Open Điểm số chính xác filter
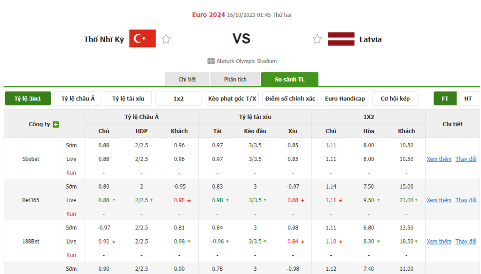 click(x=290, y=99)
